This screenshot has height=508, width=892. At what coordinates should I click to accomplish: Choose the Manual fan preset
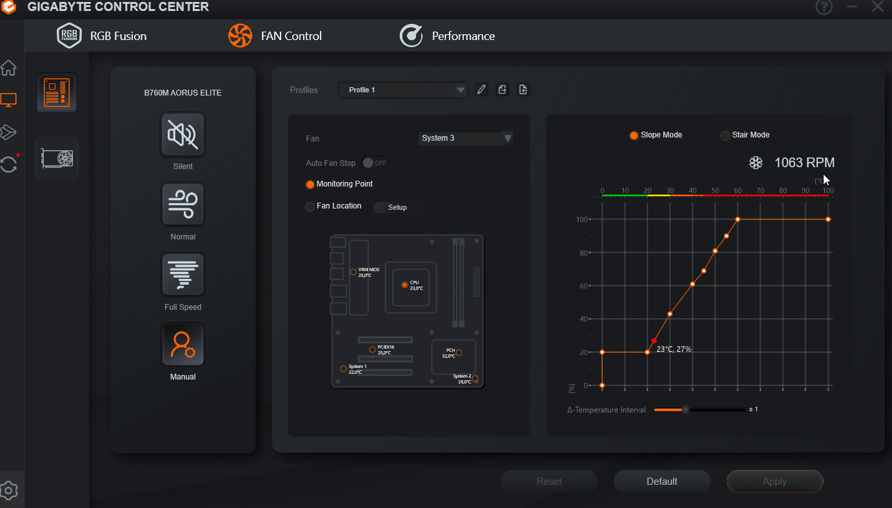pos(183,345)
